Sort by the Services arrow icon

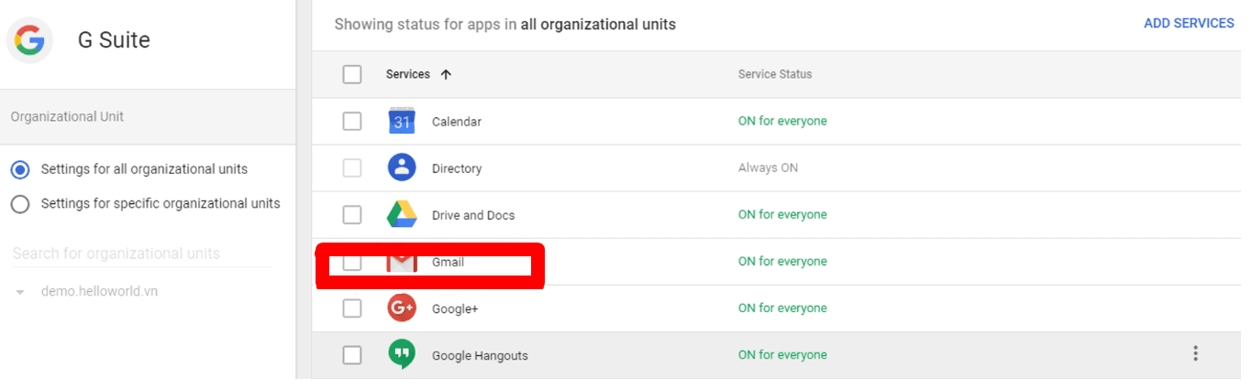tap(446, 74)
